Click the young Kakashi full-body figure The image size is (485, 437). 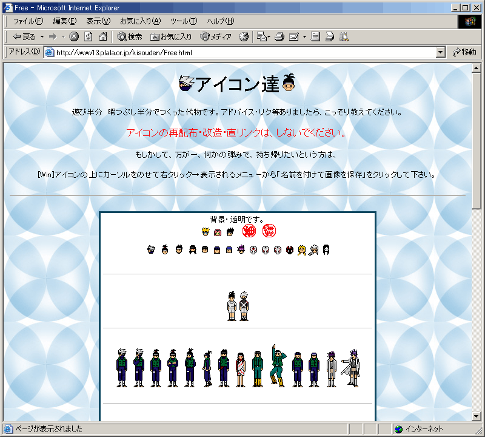click(x=244, y=306)
